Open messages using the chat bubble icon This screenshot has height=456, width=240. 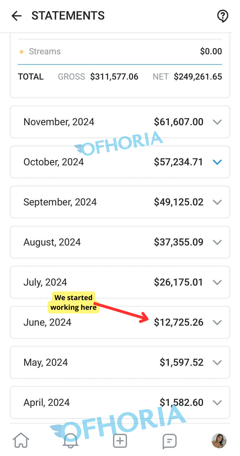pyautogui.click(x=169, y=441)
